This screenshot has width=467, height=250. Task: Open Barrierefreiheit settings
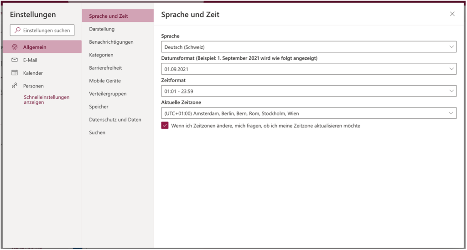(105, 68)
